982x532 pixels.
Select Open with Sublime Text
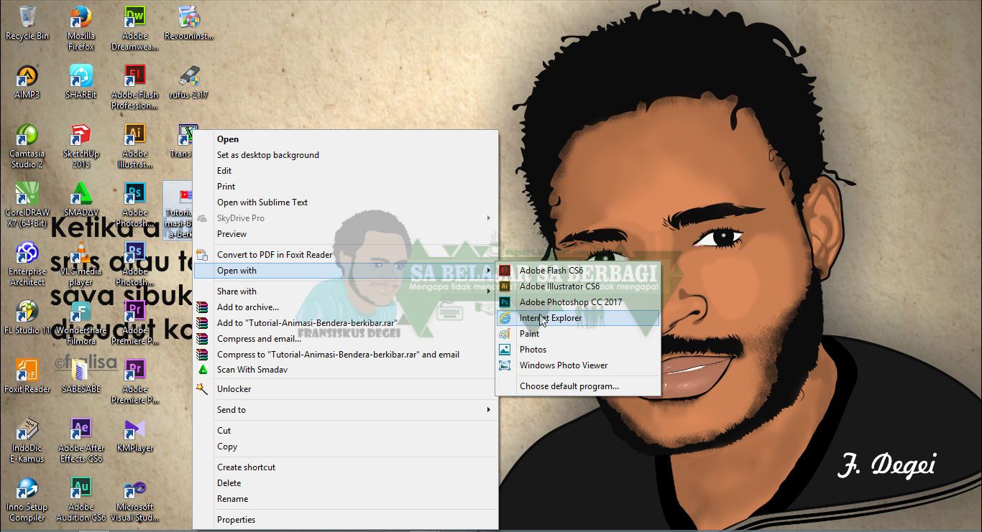[x=345, y=202]
